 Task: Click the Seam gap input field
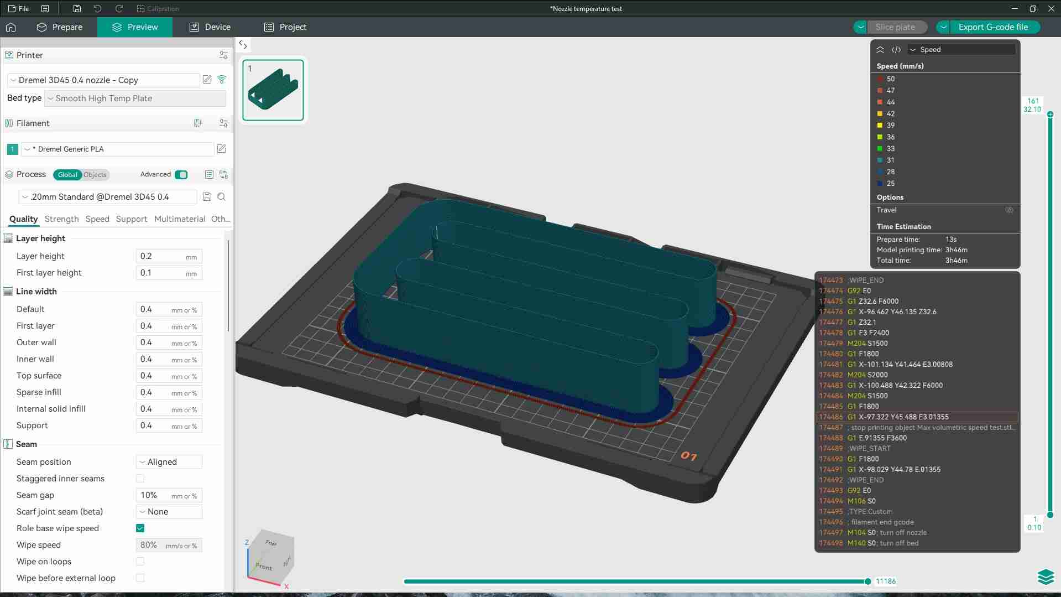pos(169,495)
